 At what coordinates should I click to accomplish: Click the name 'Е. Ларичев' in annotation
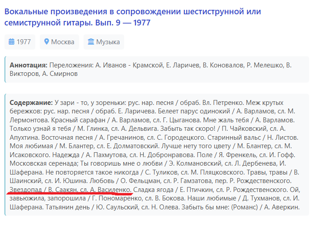tap(183, 65)
